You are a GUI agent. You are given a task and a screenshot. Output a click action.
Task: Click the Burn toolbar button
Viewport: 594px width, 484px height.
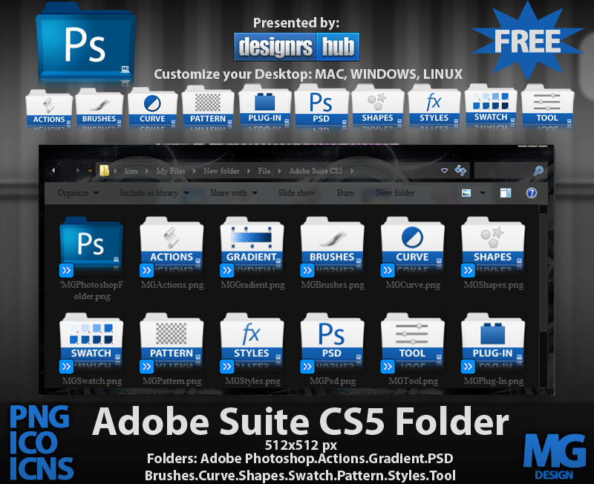click(x=345, y=193)
